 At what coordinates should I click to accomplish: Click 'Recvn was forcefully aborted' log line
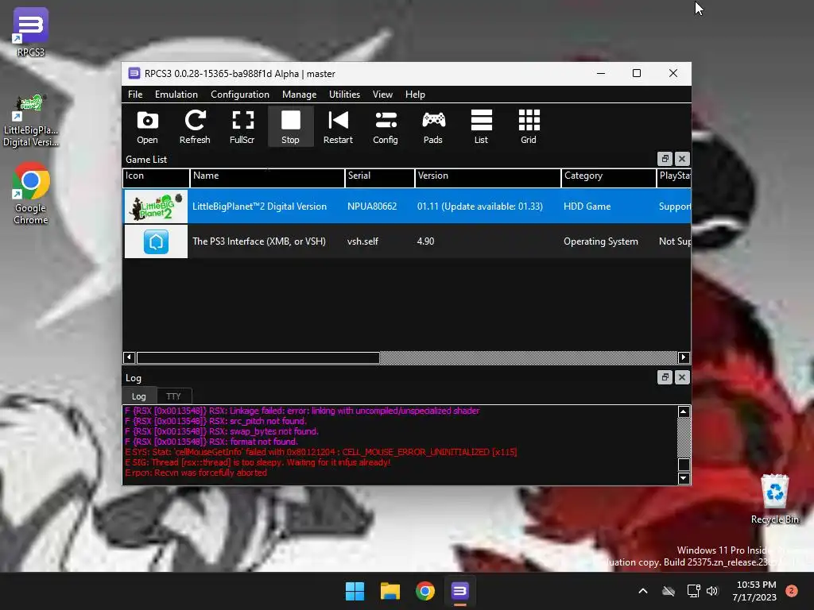pos(196,473)
